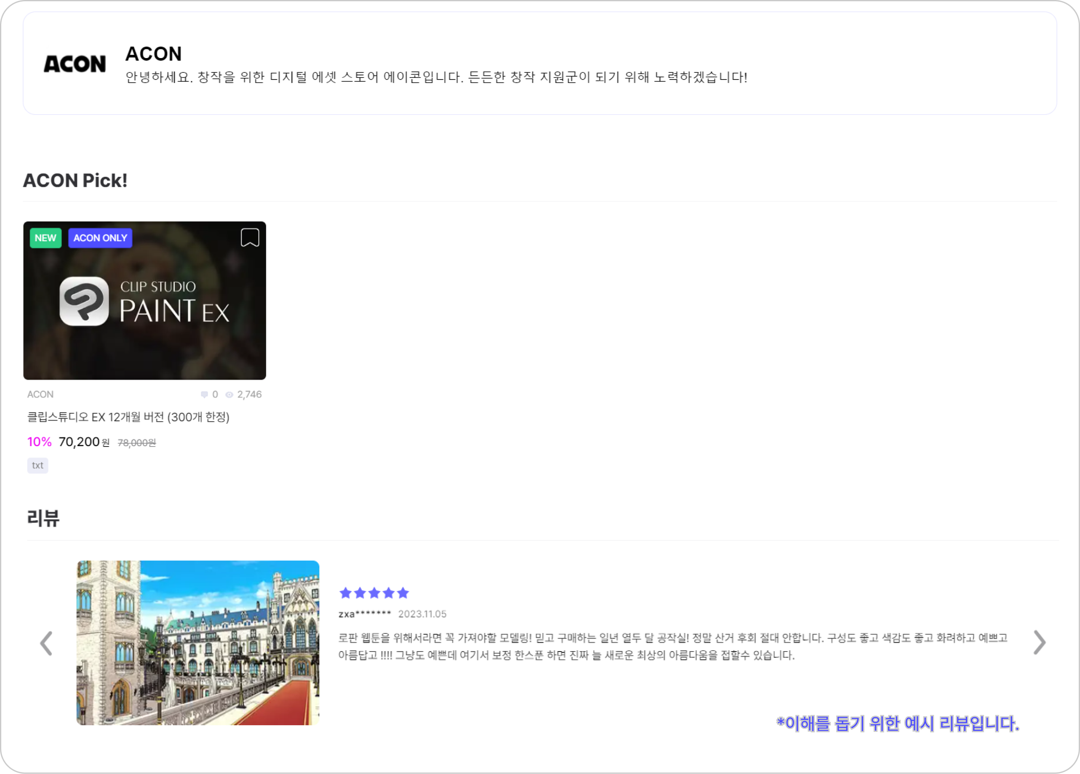Click the review text beginning 로판 웹툰을
1080x774 pixels.
(x=673, y=646)
